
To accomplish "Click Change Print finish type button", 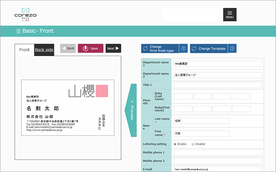I will [160, 49].
